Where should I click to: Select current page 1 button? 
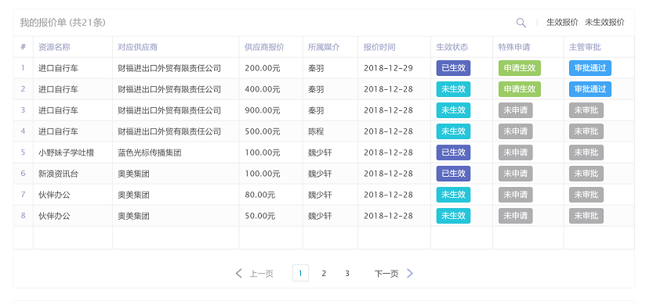[x=300, y=273]
